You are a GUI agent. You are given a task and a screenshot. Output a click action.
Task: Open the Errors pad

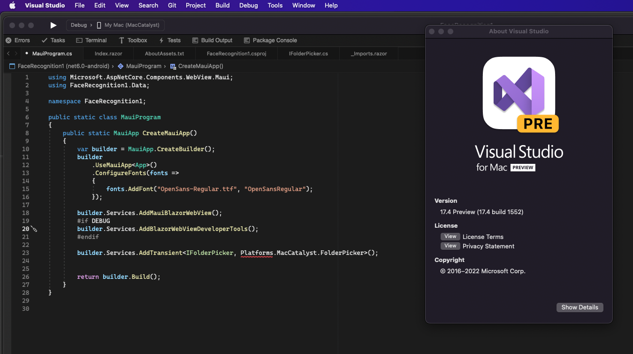click(x=18, y=40)
